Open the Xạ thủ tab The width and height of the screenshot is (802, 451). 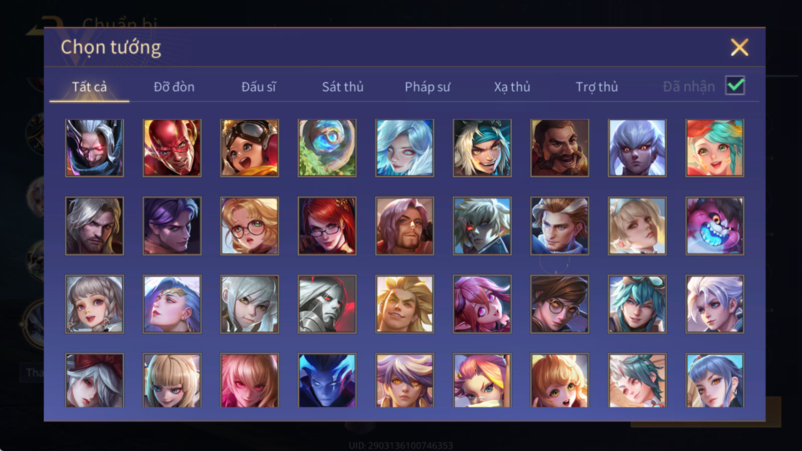[x=512, y=87]
